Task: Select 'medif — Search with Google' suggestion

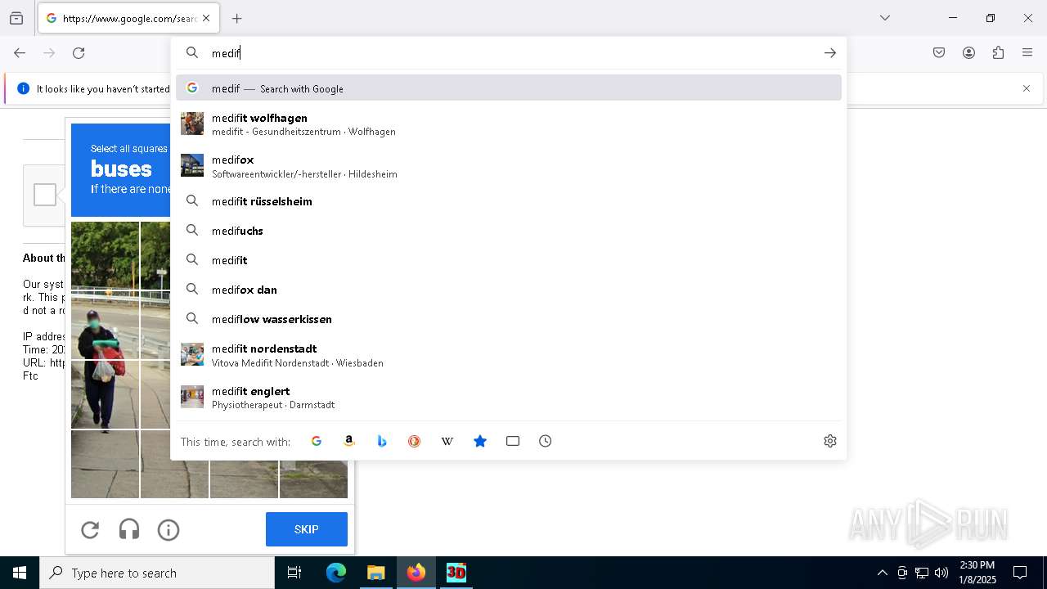Action: point(509,88)
